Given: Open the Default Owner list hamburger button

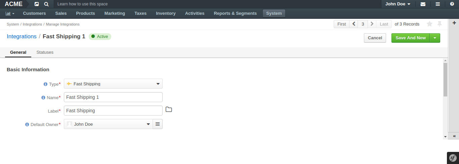Looking at the screenshot, I should point(158,124).
